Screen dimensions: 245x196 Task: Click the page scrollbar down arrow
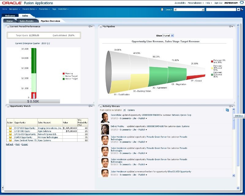tap(238, 188)
